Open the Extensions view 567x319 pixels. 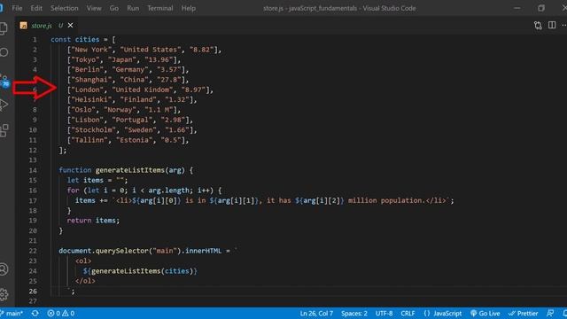tap(4, 130)
